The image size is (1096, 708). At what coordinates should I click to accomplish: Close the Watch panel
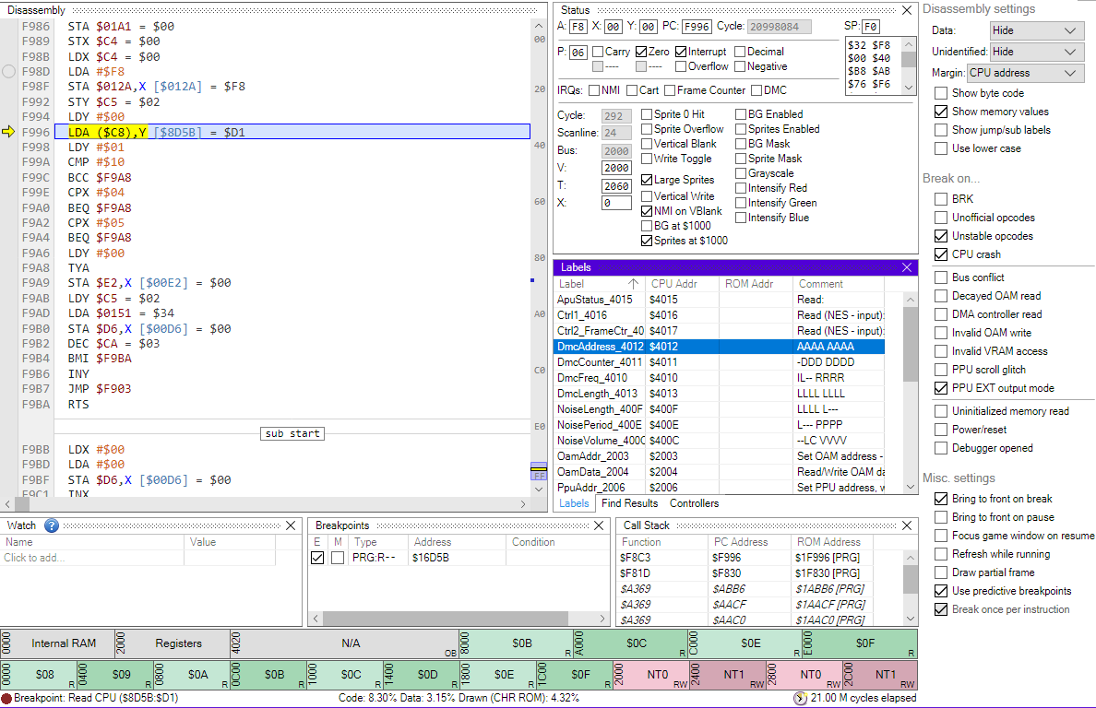click(x=291, y=525)
